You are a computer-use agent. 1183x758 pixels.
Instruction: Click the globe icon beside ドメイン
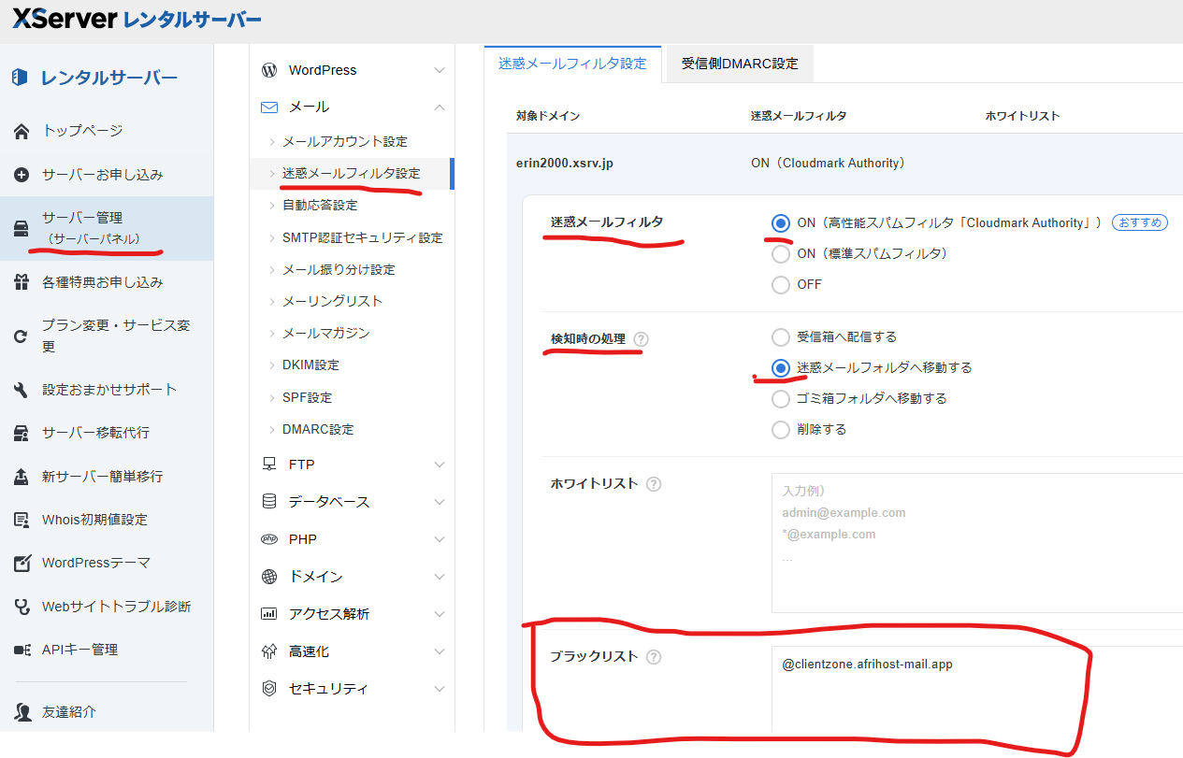[x=269, y=577]
